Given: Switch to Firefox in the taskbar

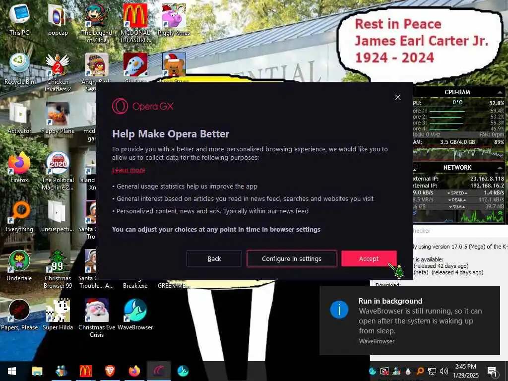Looking at the screenshot, I should 134,371.
